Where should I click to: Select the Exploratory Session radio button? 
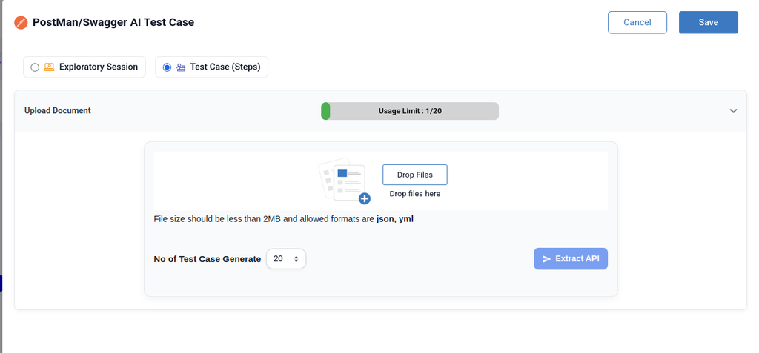click(35, 67)
